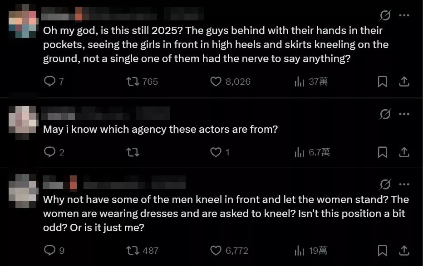Reply to the 'which agency' tweet
The width and height of the screenshot is (423, 266).
tap(54, 152)
